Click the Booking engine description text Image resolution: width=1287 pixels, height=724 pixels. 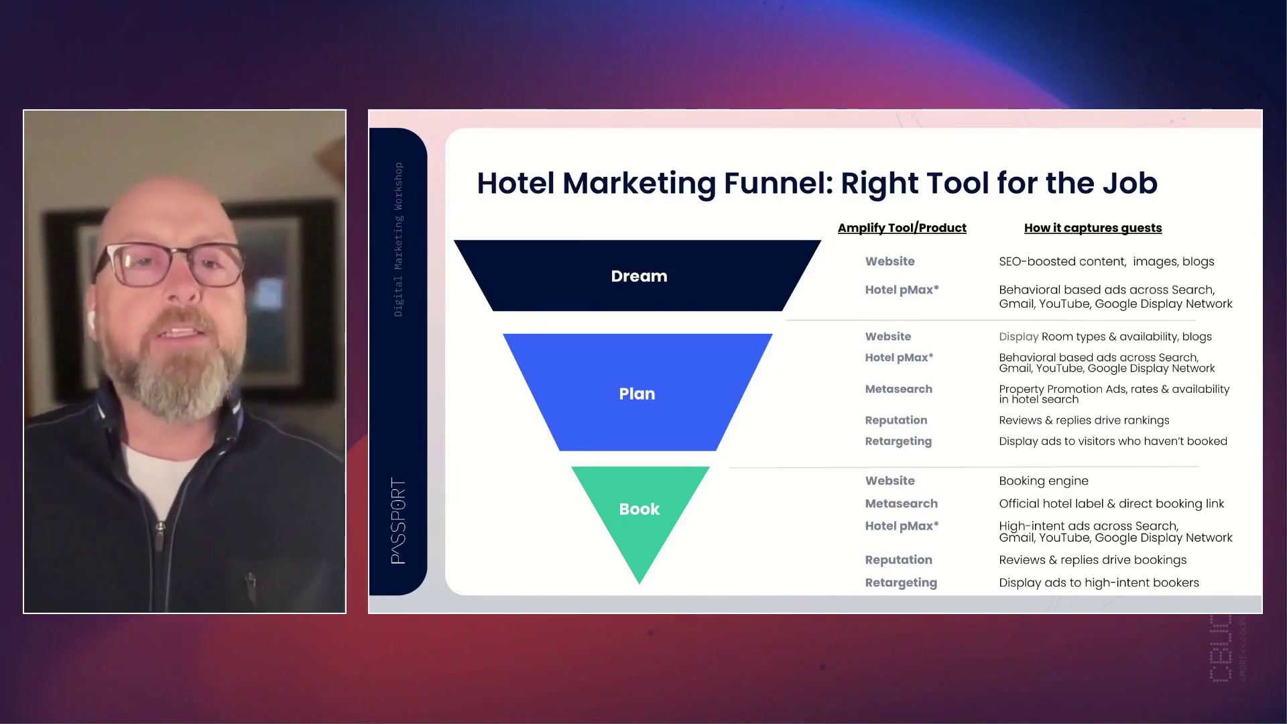tap(1043, 481)
